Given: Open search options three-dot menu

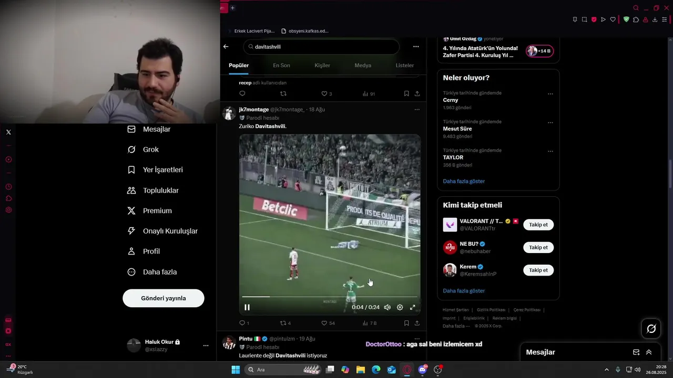Looking at the screenshot, I should click(416, 47).
